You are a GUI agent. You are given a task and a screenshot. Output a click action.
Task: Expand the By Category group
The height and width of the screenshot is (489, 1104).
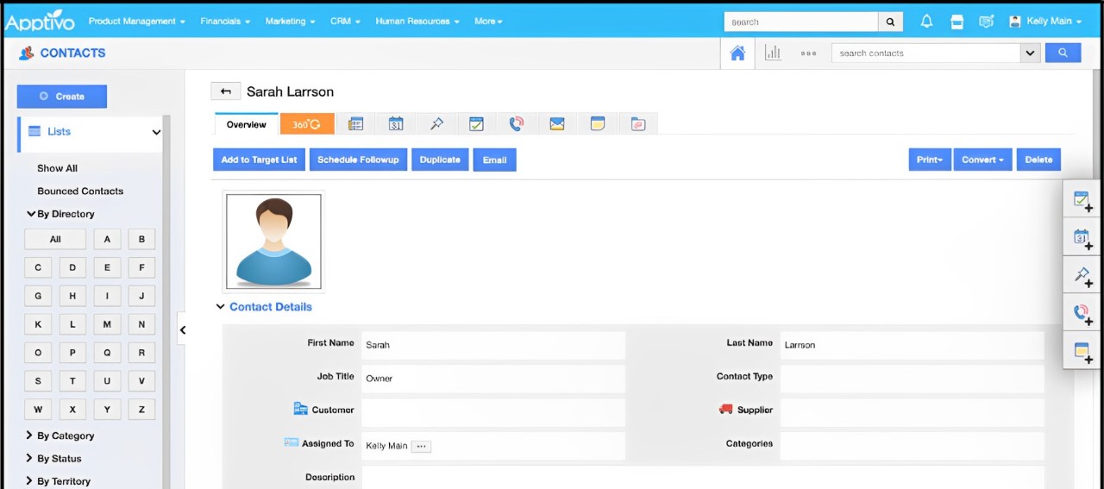pyautogui.click(x=30, y=436)
